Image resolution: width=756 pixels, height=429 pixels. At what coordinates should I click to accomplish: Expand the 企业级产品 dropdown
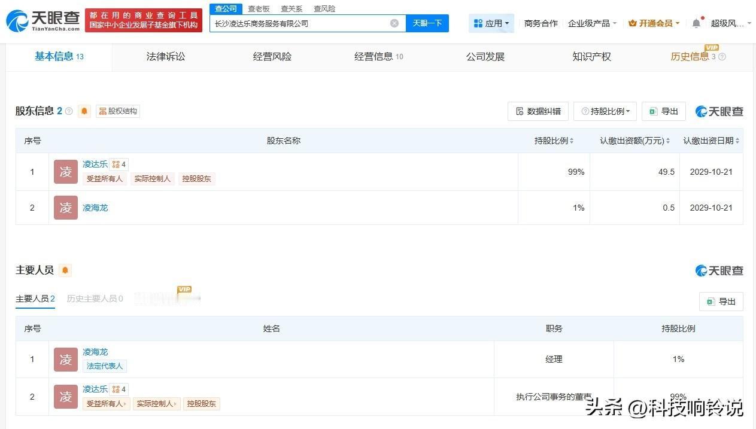pyautogui.click(x=593, y=23)
